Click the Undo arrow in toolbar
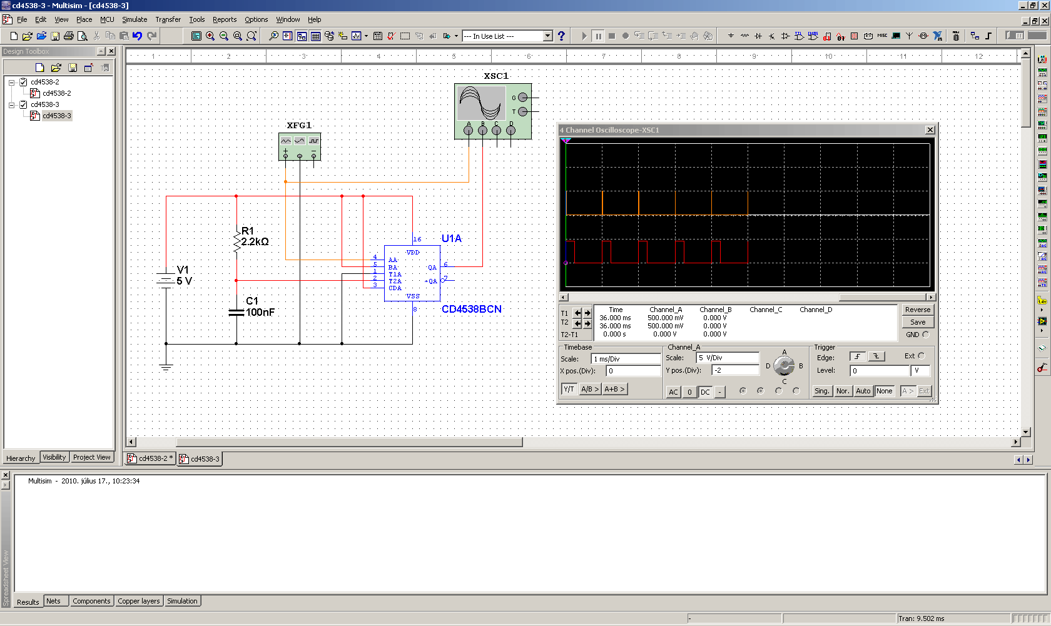 pyautogui.click(x=138, y=36)
